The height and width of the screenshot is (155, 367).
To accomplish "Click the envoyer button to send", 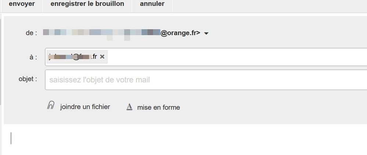I will coord(22,4).
